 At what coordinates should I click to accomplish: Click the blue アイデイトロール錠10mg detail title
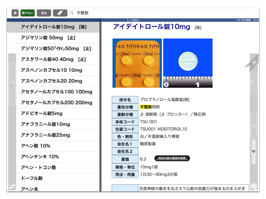point(152,27)
